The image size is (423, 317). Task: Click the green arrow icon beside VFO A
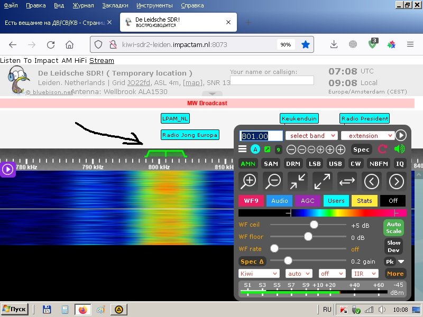[x=268, y=149]
